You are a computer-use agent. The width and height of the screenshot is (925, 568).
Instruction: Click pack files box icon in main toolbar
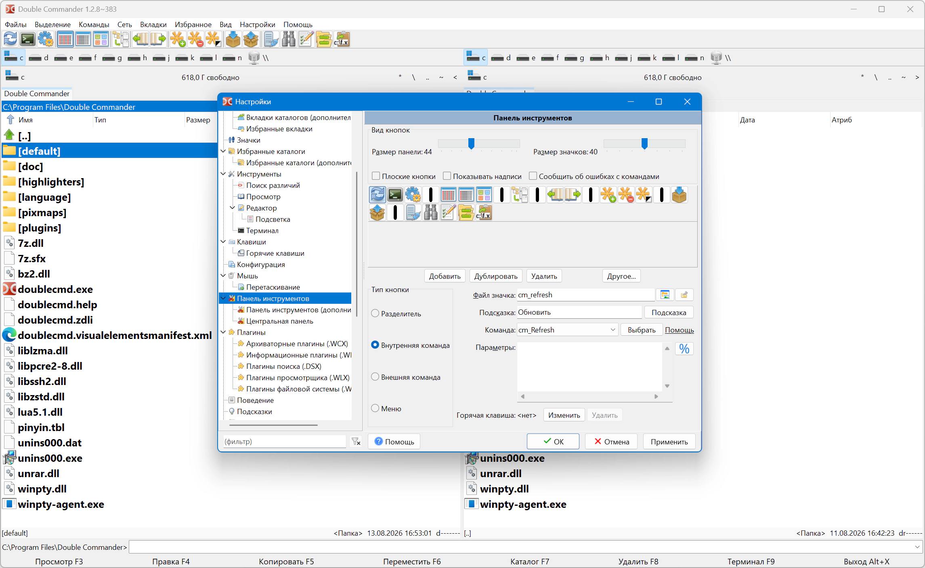233,39
